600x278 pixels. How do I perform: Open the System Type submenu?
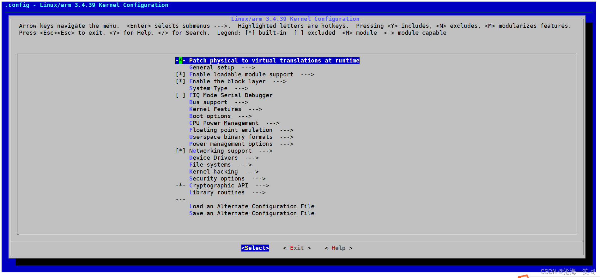(x=219, y=88)
